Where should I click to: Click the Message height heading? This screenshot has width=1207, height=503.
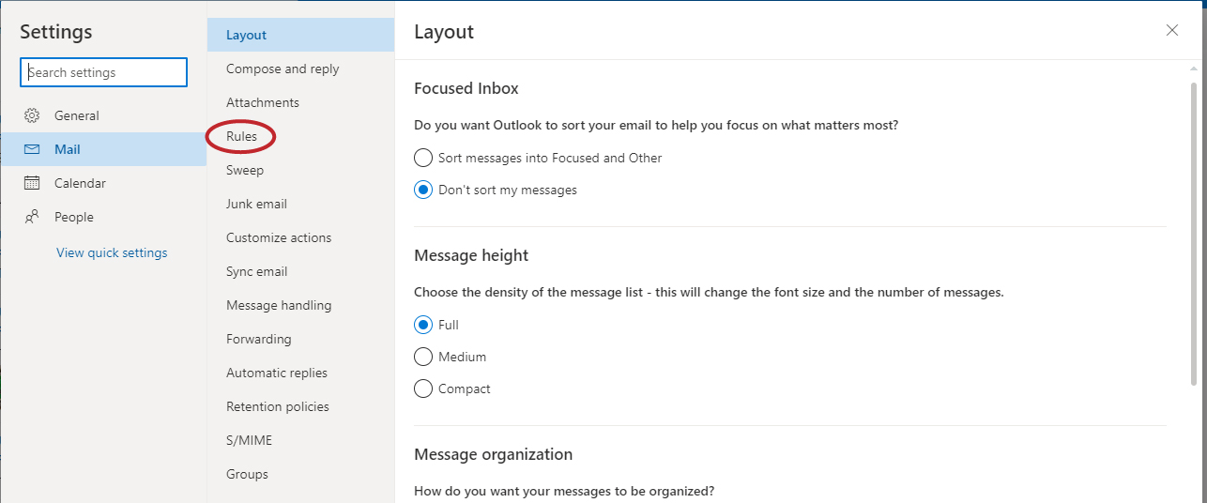click(x=471, y=255)
